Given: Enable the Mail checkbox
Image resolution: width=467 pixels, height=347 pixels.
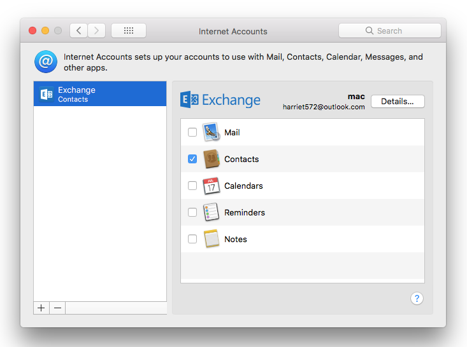Looking at the screenshot, I should point(192,132).
